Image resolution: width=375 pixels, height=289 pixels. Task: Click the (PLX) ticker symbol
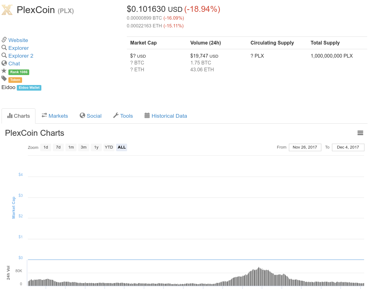(66, 11)
